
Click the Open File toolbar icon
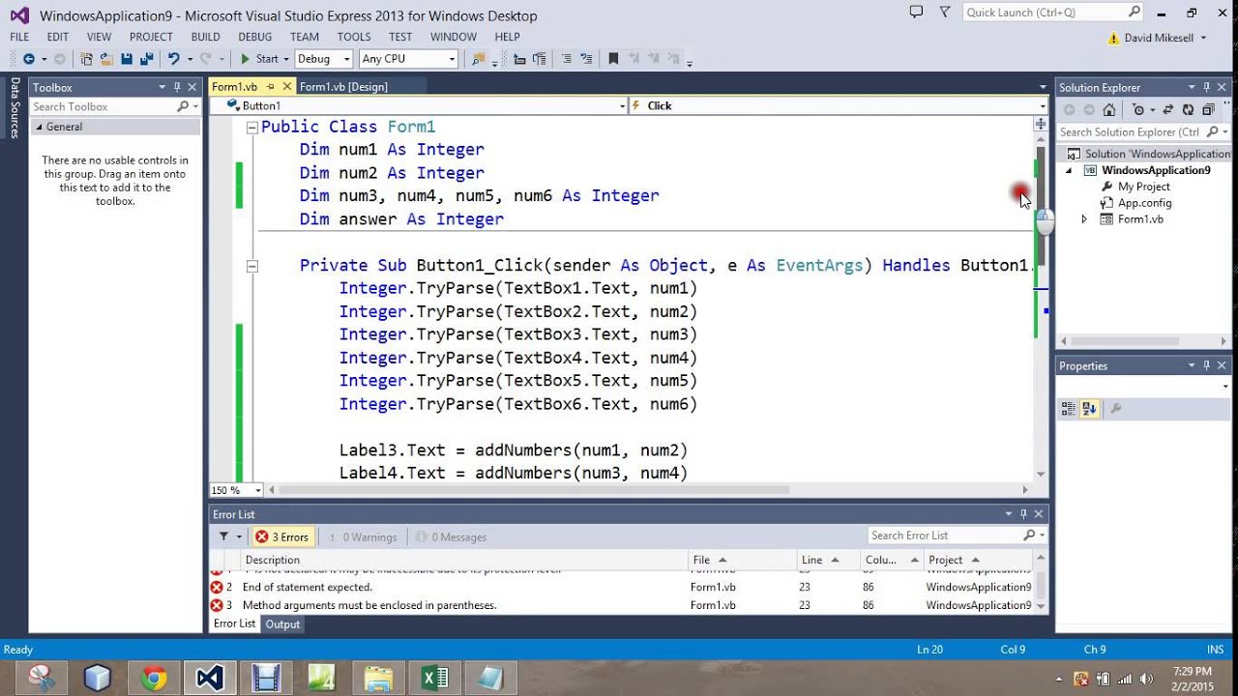pos(106,59)
